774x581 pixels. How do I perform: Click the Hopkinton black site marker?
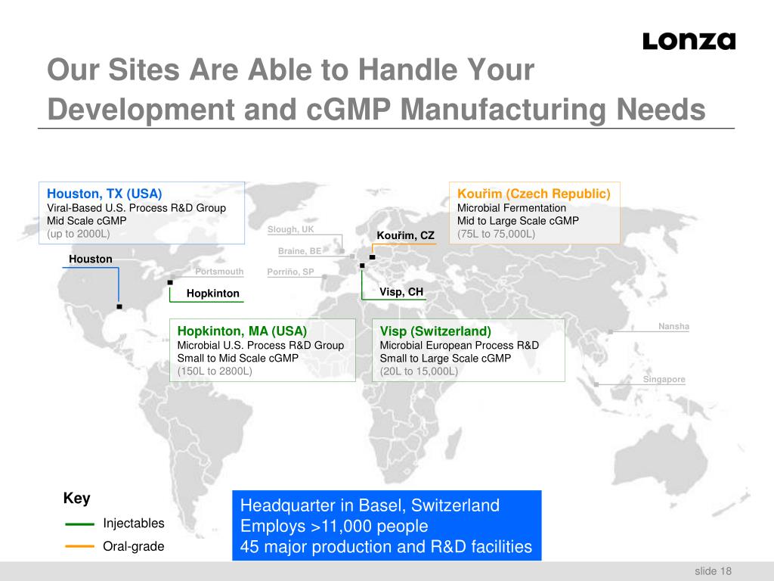170,283
